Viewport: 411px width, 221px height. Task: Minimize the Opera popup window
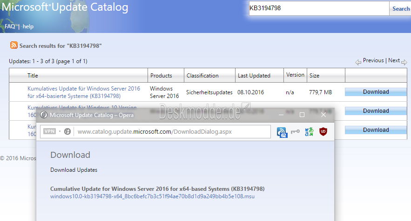coord(281,115)
